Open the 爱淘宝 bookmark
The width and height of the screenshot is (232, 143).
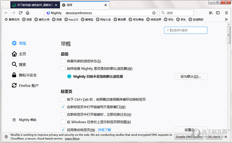click(x=87, y=19)
